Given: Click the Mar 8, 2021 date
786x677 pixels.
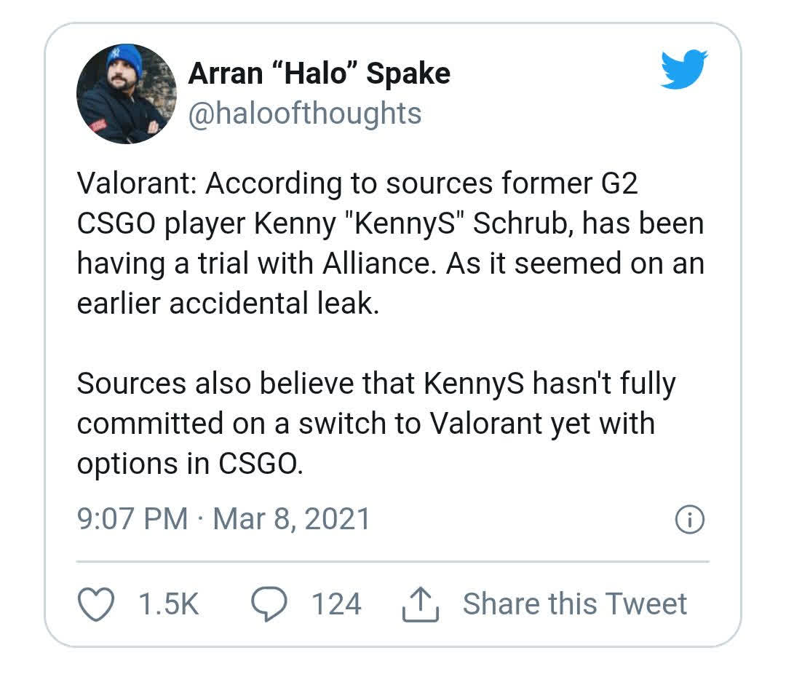Looking at the screenshot, I should pos(291,518).
